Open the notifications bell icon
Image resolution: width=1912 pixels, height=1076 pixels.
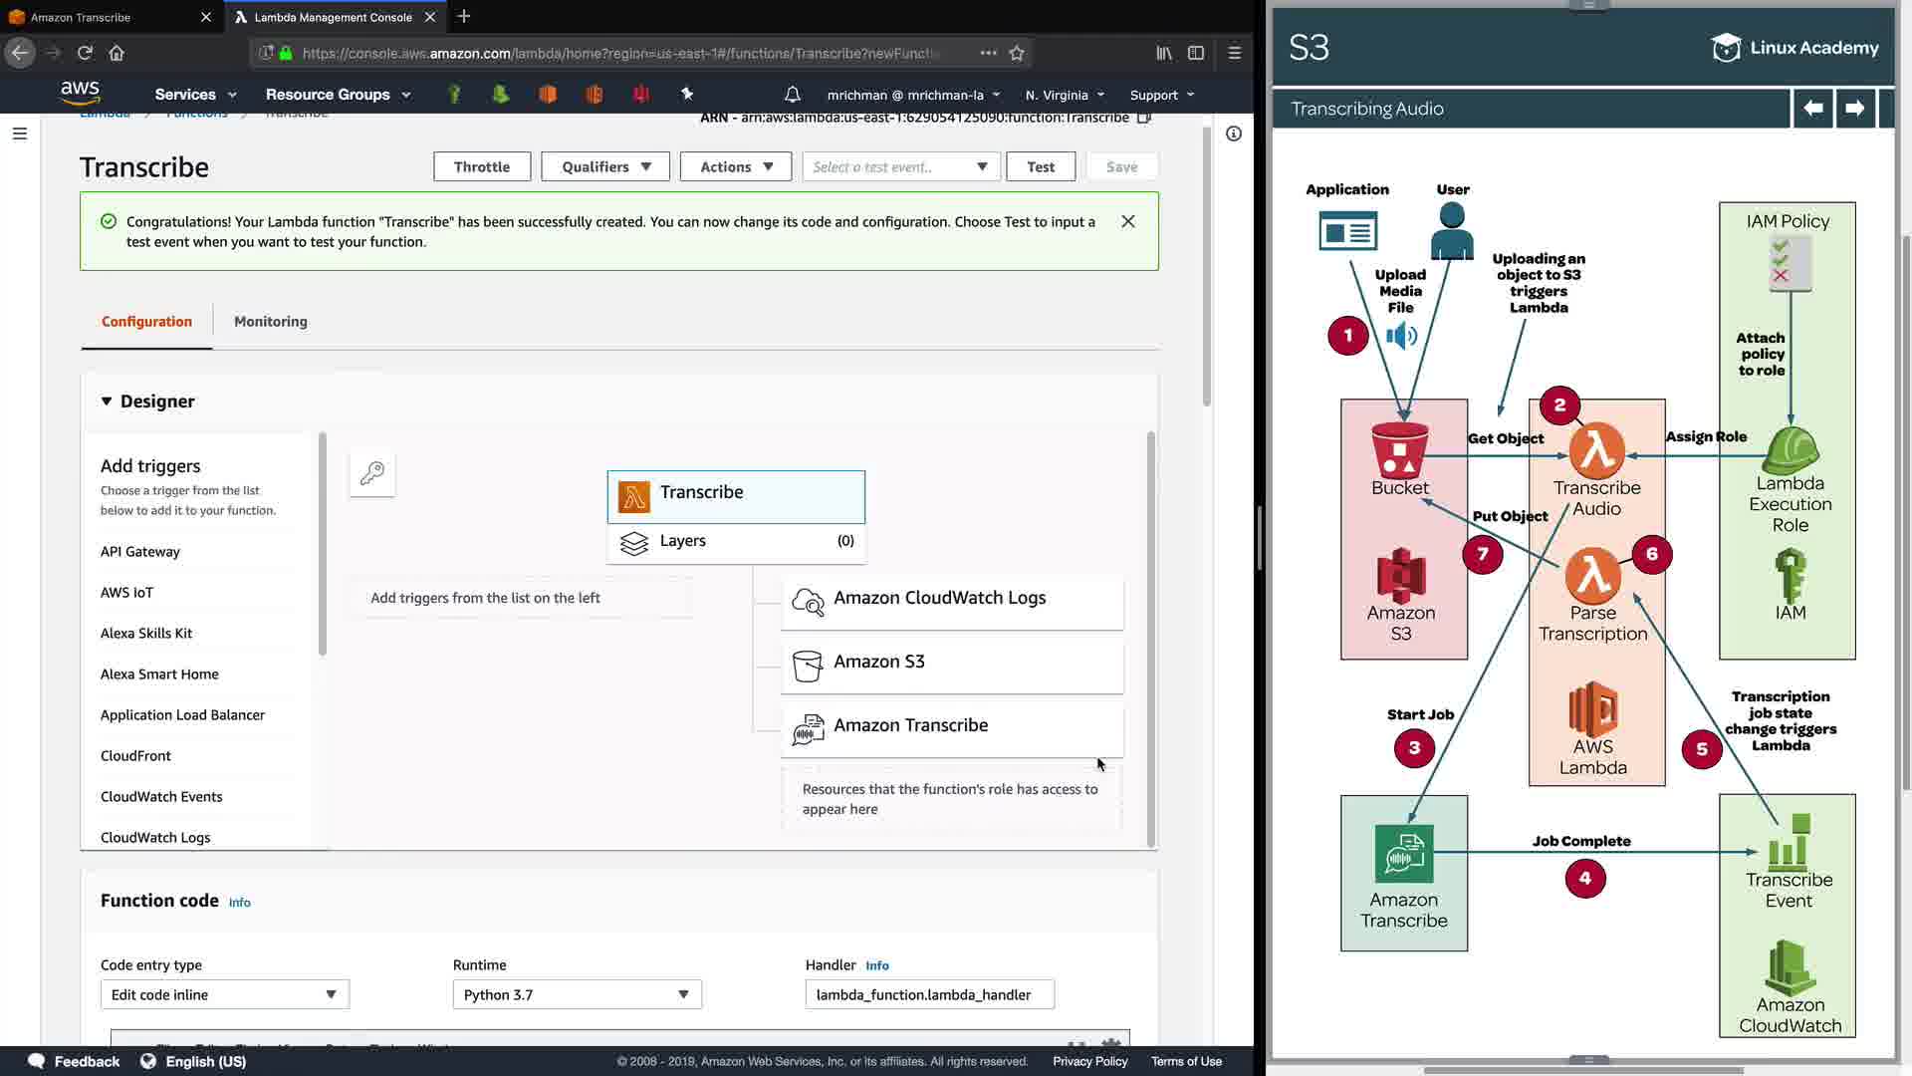click(x=792, y=95)
